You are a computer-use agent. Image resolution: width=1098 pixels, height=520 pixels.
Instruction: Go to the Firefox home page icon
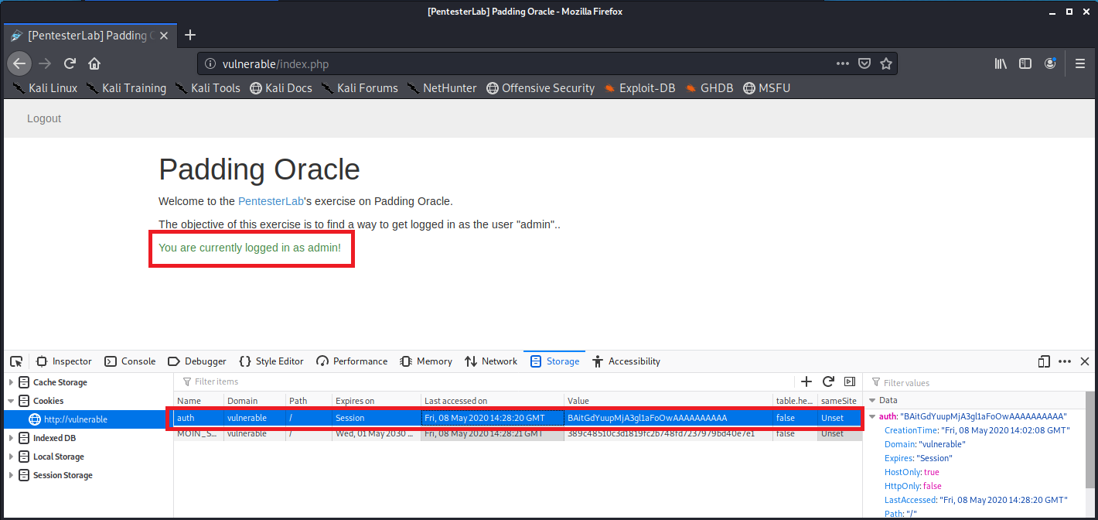94,63
